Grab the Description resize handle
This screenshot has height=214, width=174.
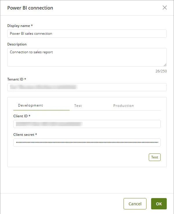(x=165, y=65)
